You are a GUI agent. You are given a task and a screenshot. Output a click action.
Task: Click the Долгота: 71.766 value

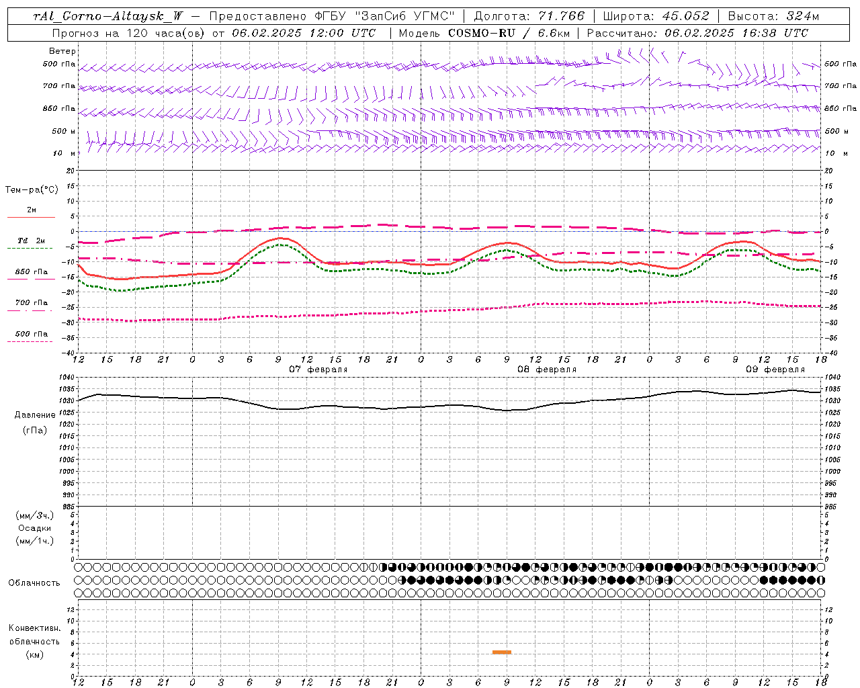(x=529, y=16)
